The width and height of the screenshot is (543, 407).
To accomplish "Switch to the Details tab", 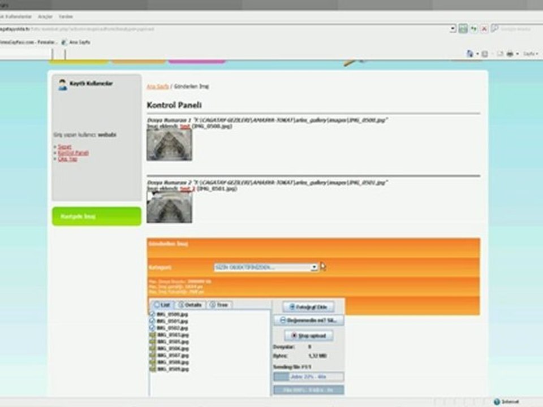I will pos(190,305).
